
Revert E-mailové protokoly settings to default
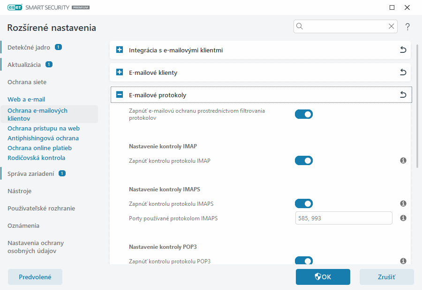coord(403,95)
